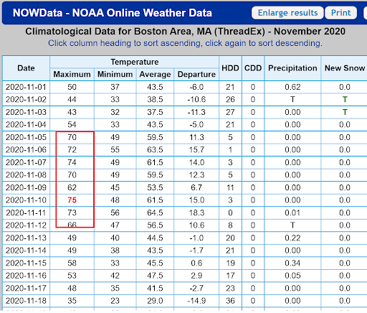The image size is (367, 313).
Task: Click precipitation T in the 2020-11-12 row
Action: [x=292, y=225]
